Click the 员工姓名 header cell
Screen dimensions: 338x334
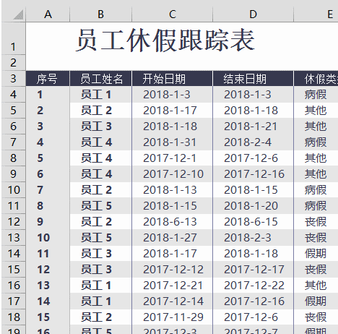[100, 79]
